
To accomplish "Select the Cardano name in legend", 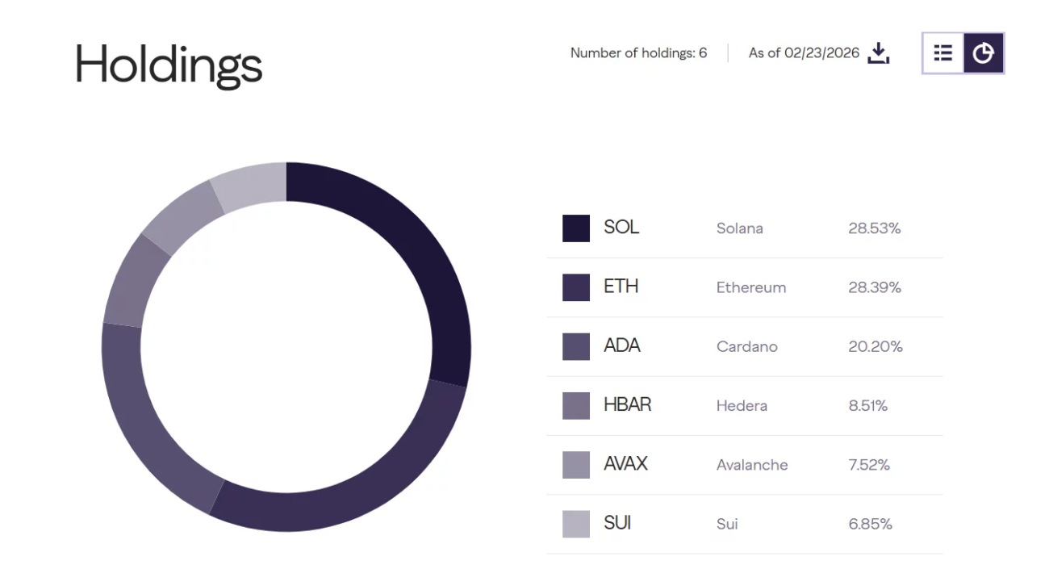I will click(746, 347).
